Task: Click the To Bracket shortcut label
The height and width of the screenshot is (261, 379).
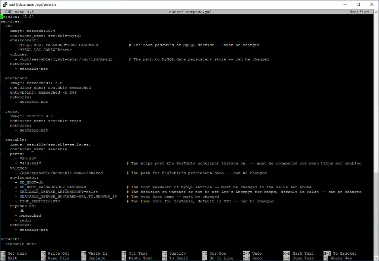Action: (x=344, y=253)
